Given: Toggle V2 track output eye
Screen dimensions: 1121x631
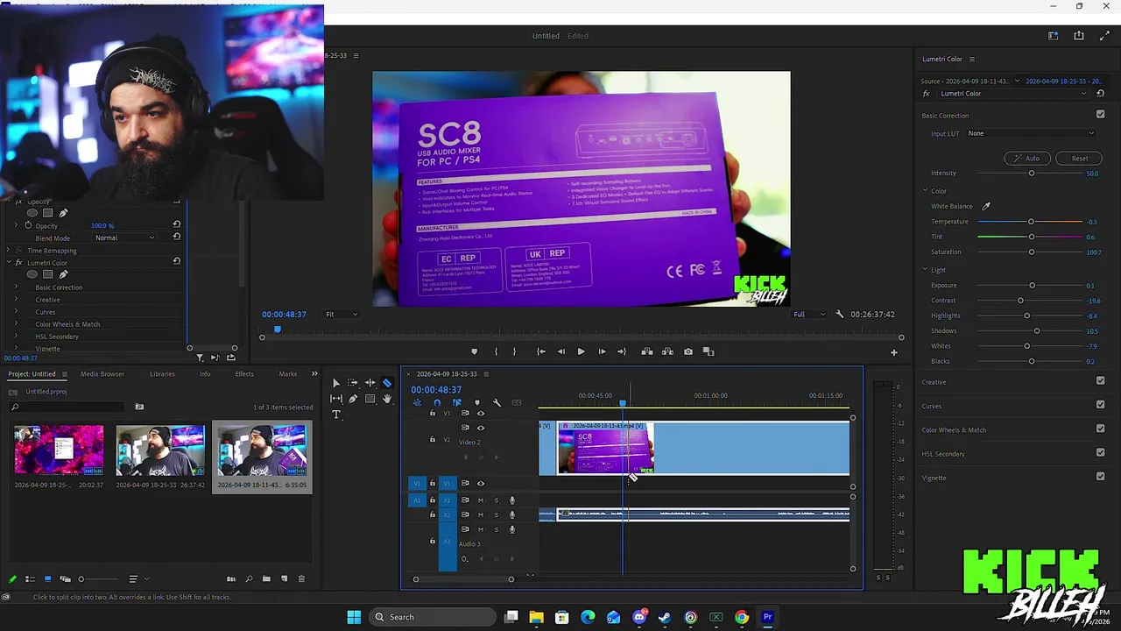Looking at the screenshot, I should (x=480, y=428).
